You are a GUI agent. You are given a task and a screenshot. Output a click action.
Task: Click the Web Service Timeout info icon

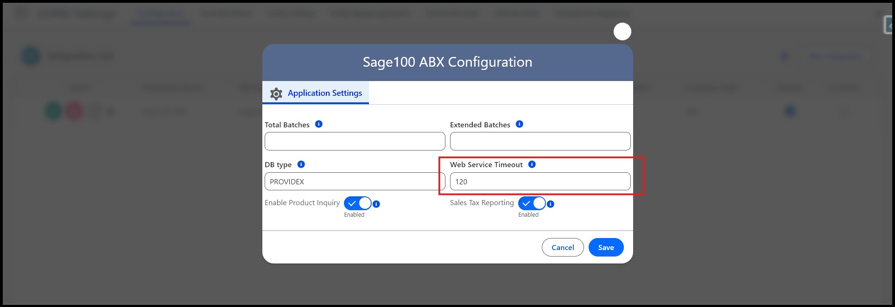pyautogui.click(x=532, y=164)
